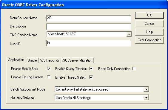
Task: Disable the Enable Thread Safety checkbox
Action: (91, 77)
